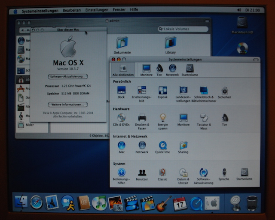Open Ton in the Hardware section
This screenshot has height=220, width=275.
click(x=225, y=120)
